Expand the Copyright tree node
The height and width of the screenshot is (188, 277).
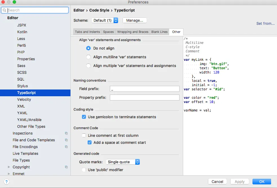click(9, 167)
